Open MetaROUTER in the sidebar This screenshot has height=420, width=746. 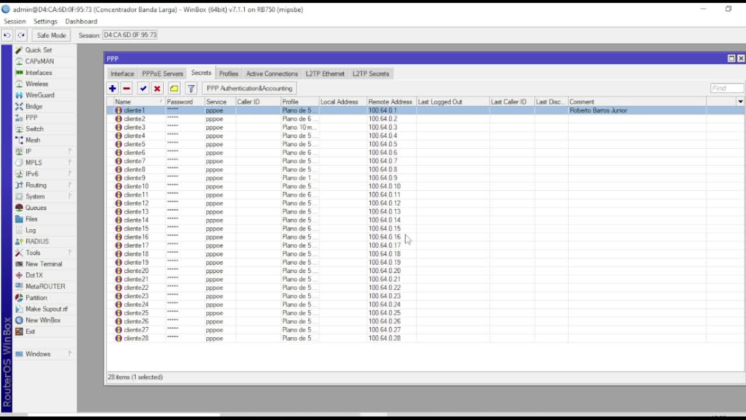click(45, 286)
